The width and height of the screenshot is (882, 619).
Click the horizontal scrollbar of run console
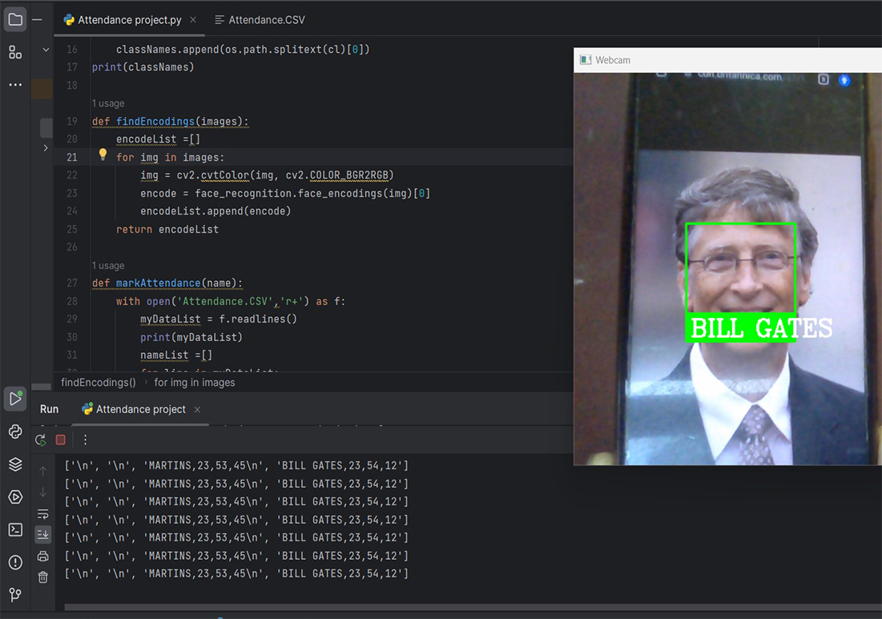pos(473,607)
